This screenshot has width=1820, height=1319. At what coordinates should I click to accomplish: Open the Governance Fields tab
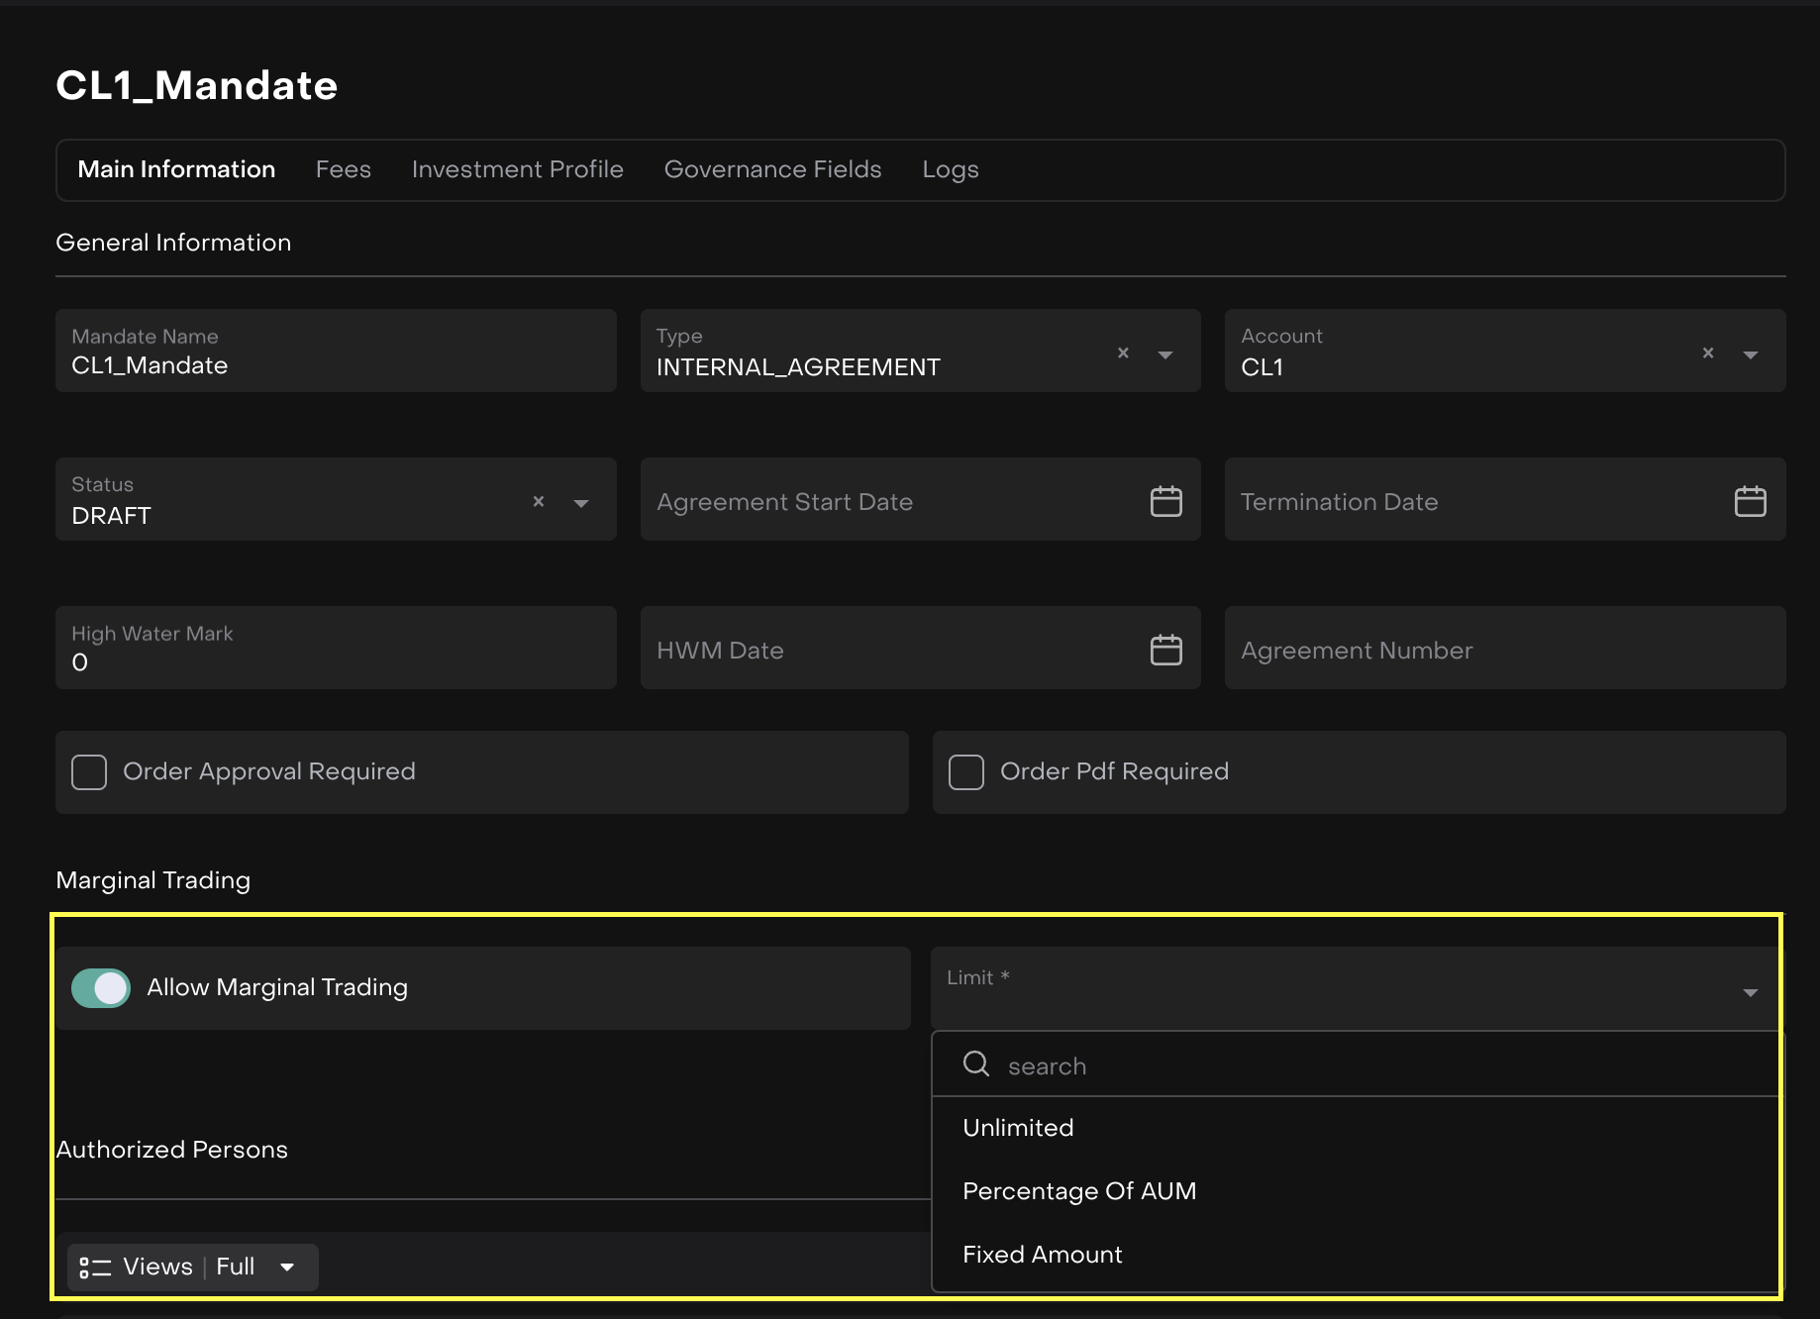pyautogui.click(x=772, y=169)
